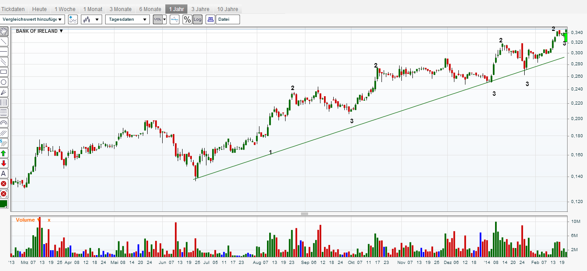This screenshot has height=271, width=587.
Task: Open the Vergleichswert hinzufügen dropdown
Action: [x=33, y=19]
